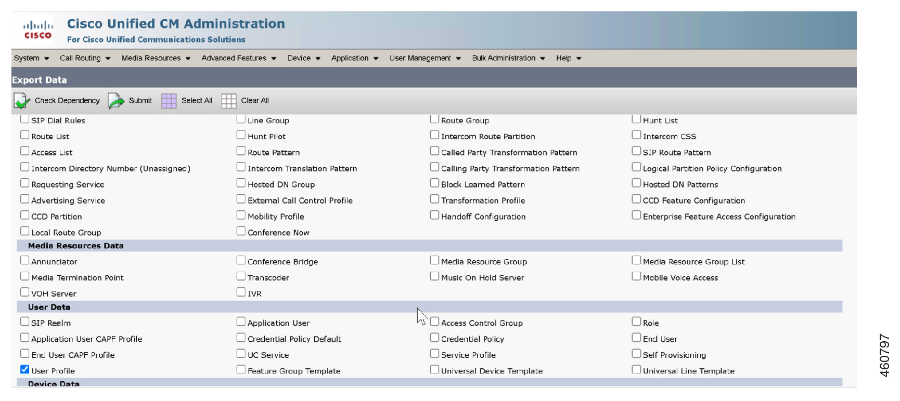Enable the Route List checkbox

pos(24,135)
